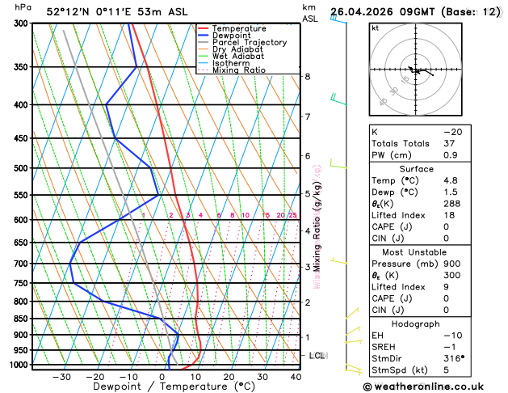Click the EH value -10
The image size is (508, 393).
coord(453,336)
